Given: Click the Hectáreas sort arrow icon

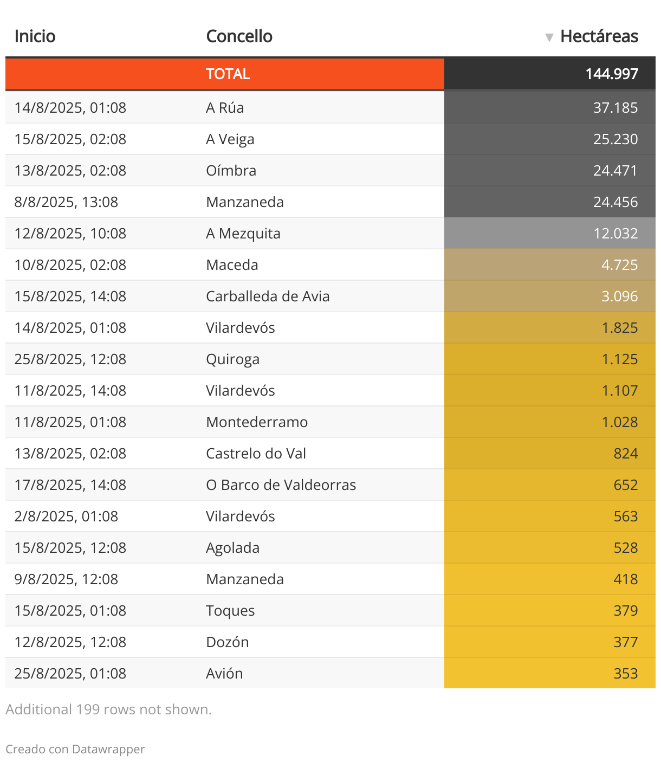Looking at the screenshot, I should click(549, 37).
